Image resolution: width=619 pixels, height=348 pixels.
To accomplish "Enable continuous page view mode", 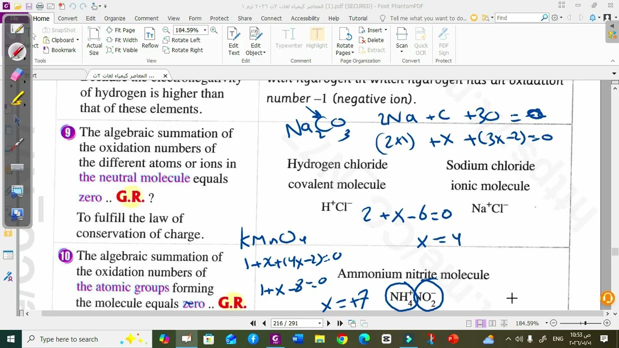I will click(480, 323).
